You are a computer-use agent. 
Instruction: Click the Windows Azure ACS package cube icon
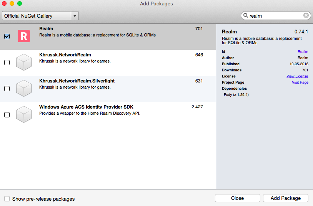(x=24, y=114)
